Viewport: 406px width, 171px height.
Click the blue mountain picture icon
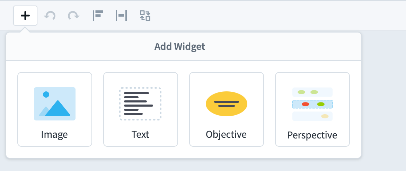(55, 104)
